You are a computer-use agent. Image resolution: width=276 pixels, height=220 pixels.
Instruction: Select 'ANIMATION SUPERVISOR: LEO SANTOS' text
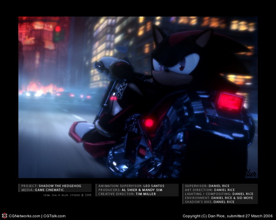pos(131,186)
